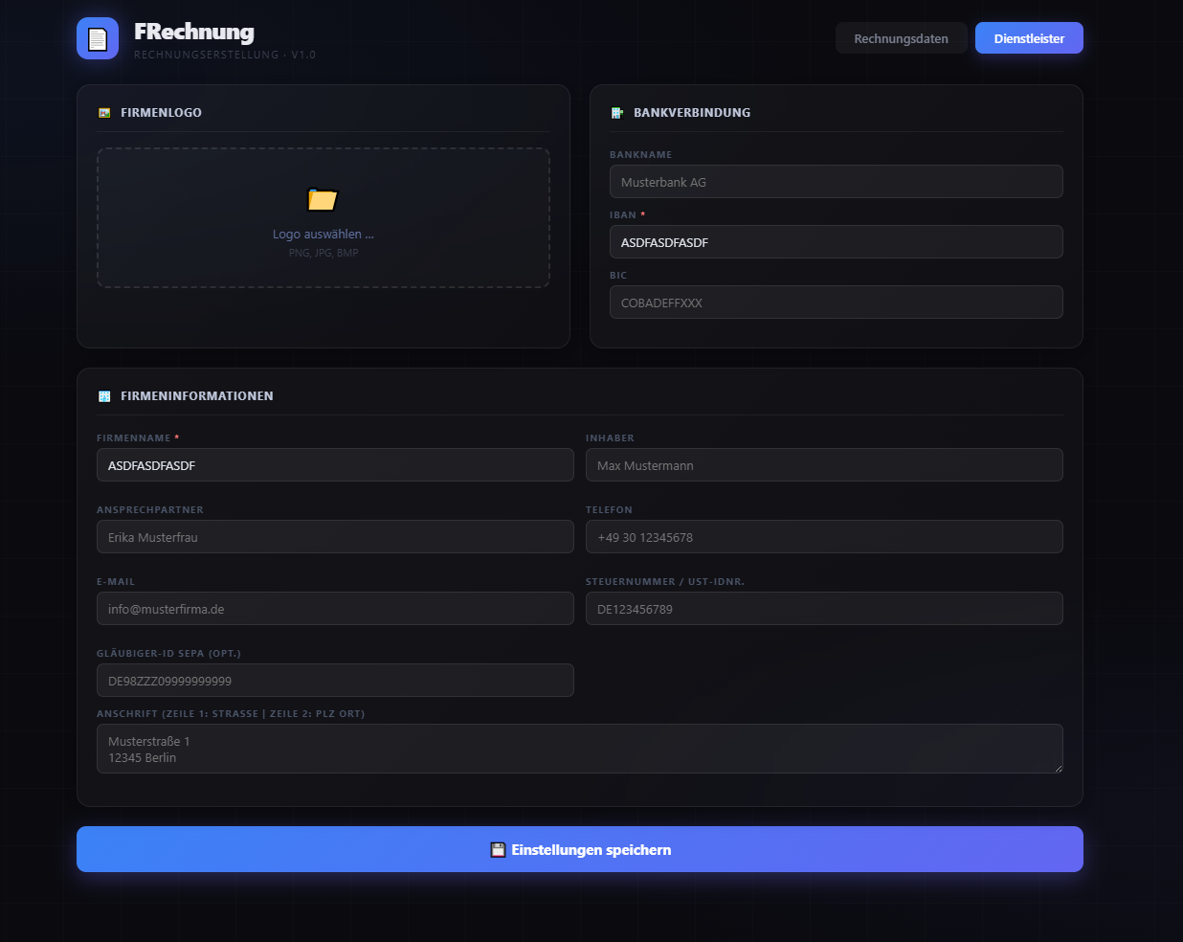This screenshot has height=942, width=1183.
Task: Click the yellow folder icon in upload area
Action: point(323,200)
